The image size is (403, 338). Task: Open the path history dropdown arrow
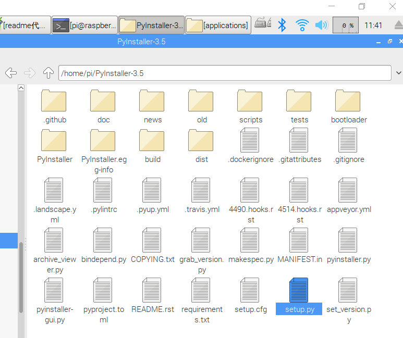point(398,73)
